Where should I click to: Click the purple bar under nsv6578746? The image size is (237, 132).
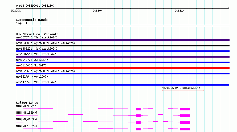click(x=122, y=40)
